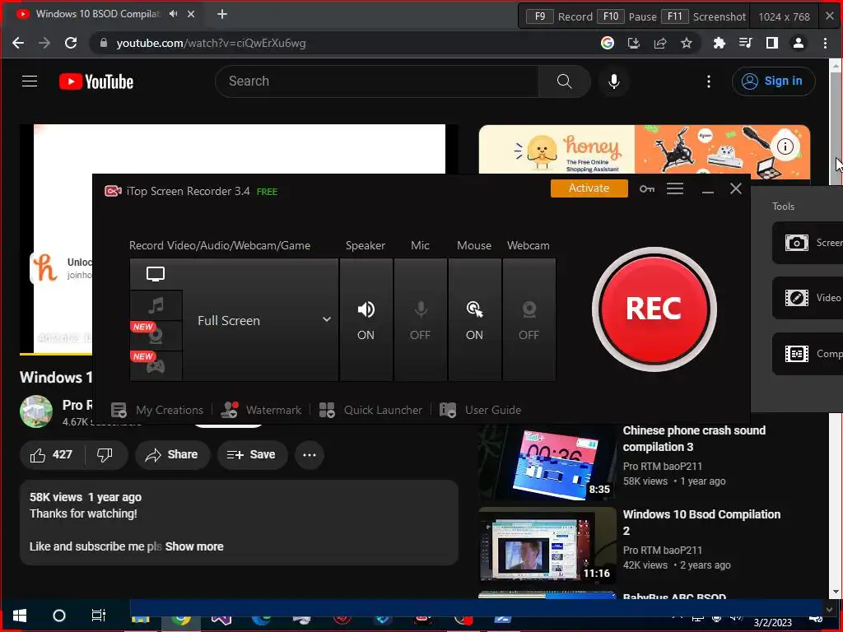Toggle the Speaker ON control
The image size is (843, 632).
pyautogui.click(x=366, y=320)
